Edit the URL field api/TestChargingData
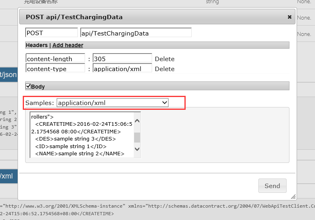Viewport: 315px width, 220px height. pos(136,33)
